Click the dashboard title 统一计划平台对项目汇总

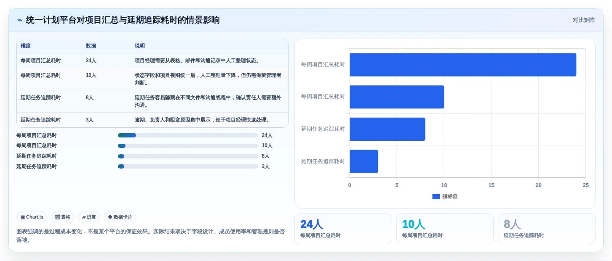123,20
